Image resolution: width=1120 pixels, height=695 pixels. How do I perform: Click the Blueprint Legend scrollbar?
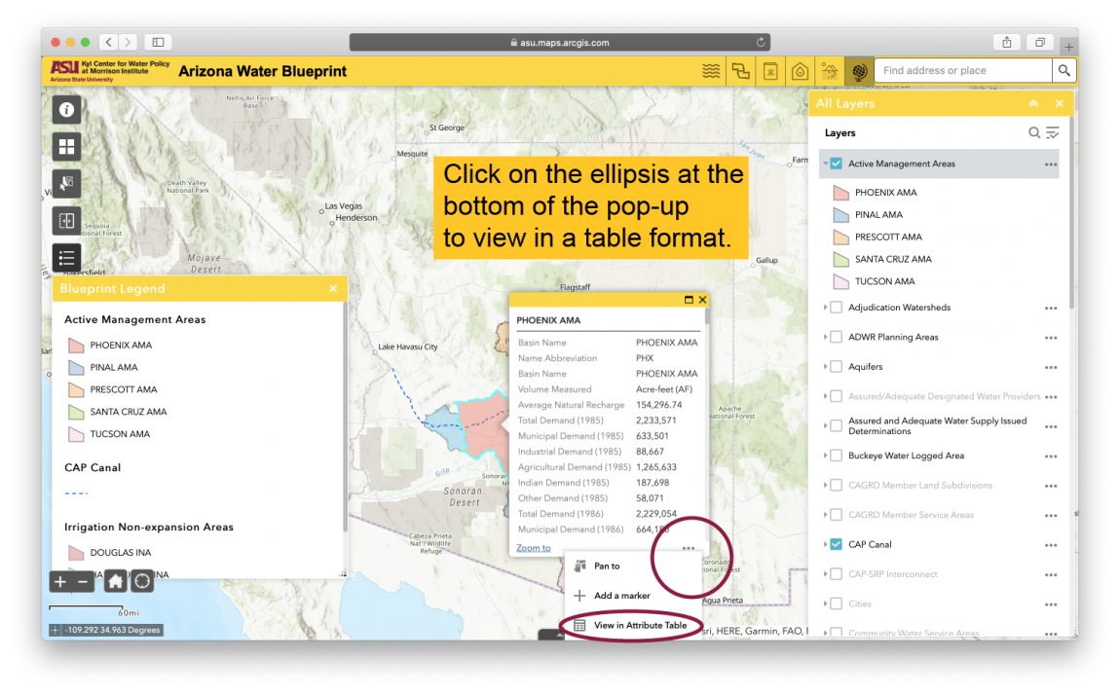(x=345, y=418)
